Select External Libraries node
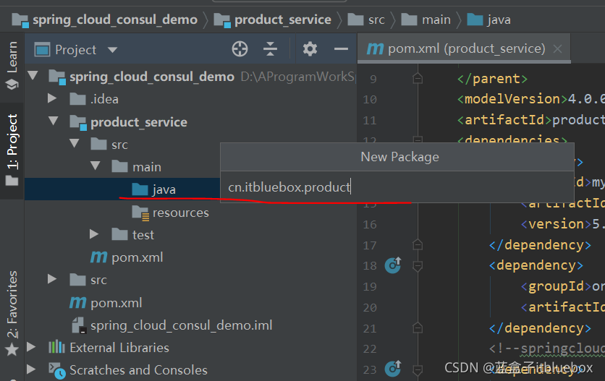Screen dimensions: 605x381 (x=119, y=348)
